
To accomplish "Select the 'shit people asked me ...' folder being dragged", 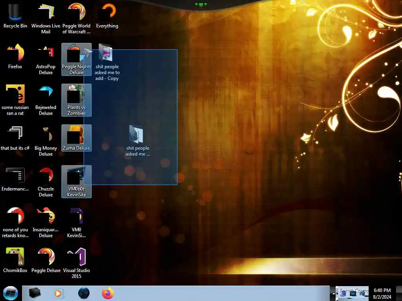I will (x=138, y=141).
